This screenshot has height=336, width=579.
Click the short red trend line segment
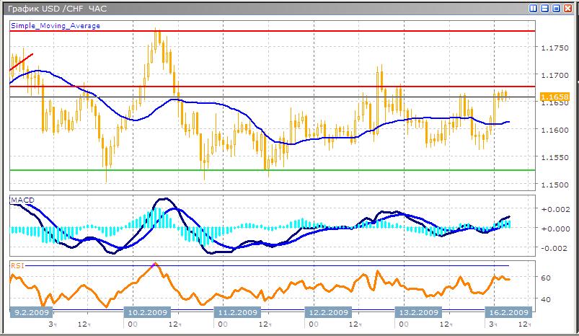[x=21, y=61]
